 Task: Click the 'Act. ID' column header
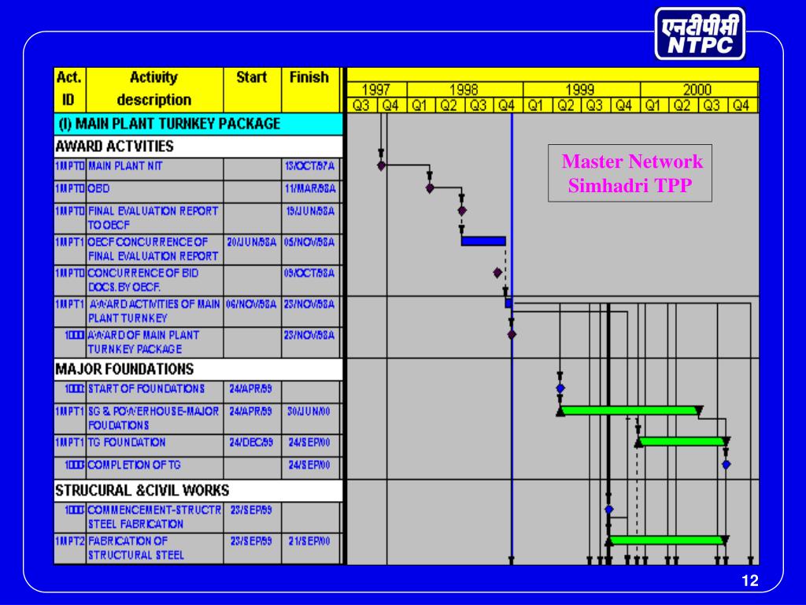(x=69, y=89)
